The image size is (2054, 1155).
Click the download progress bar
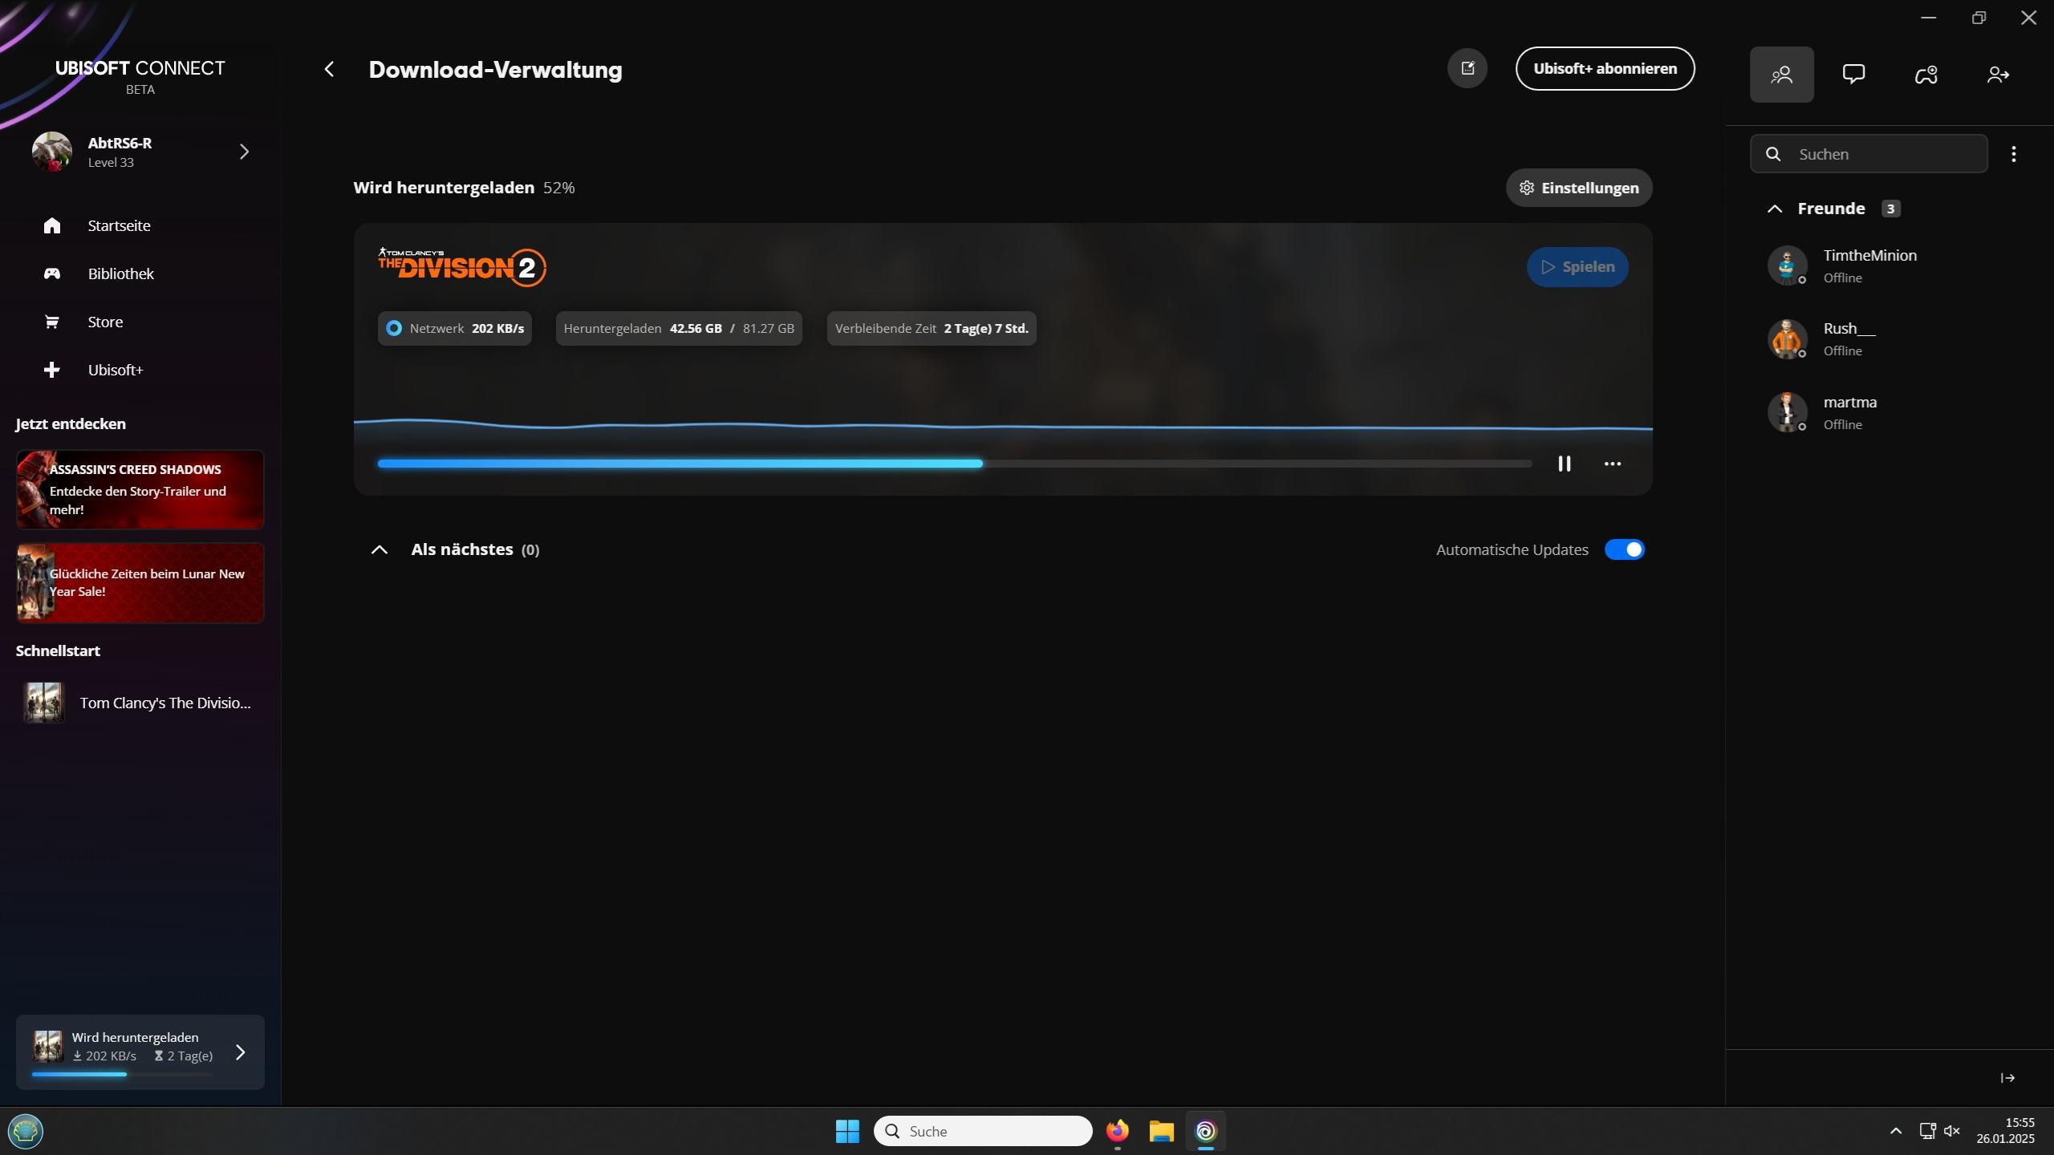[x=955, y=464]
